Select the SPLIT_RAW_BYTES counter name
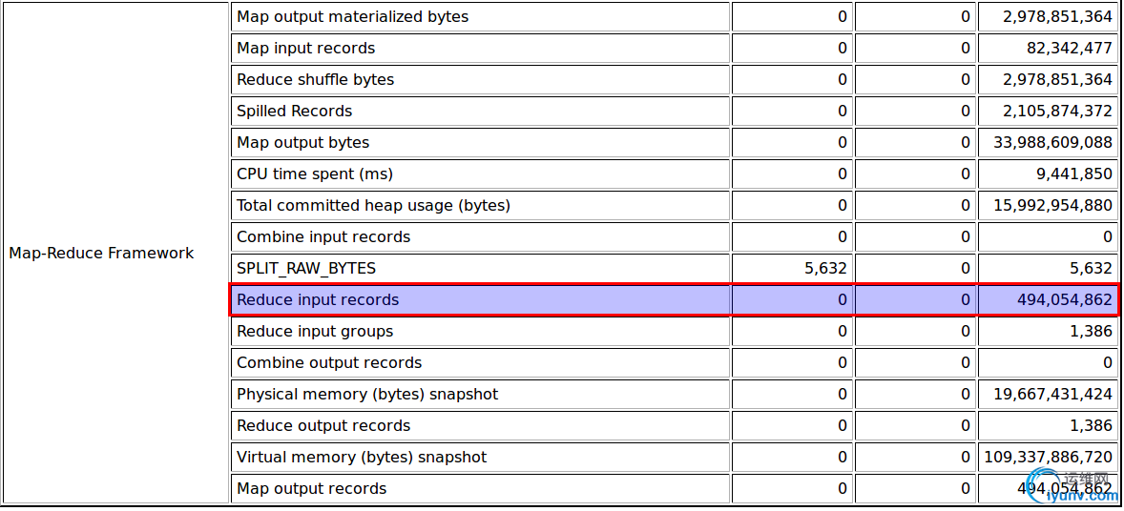The width and height of the screenshot is (1124, 511). click(306, 268)
